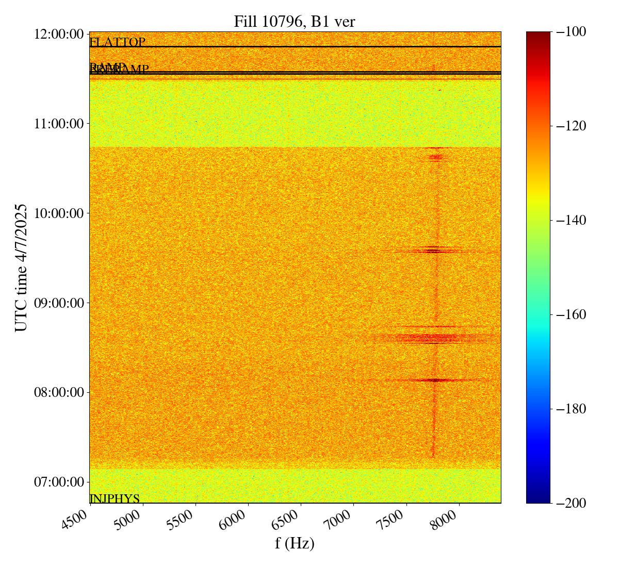This screenshot has height=567, width=619.
Task: Click the plot title "Fill 10796, B1 ver"
Action: (x=295, y=21)
